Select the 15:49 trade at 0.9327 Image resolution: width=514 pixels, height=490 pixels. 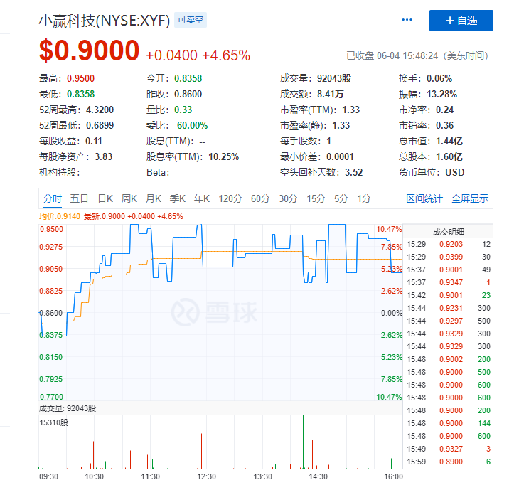click(448, 449)
